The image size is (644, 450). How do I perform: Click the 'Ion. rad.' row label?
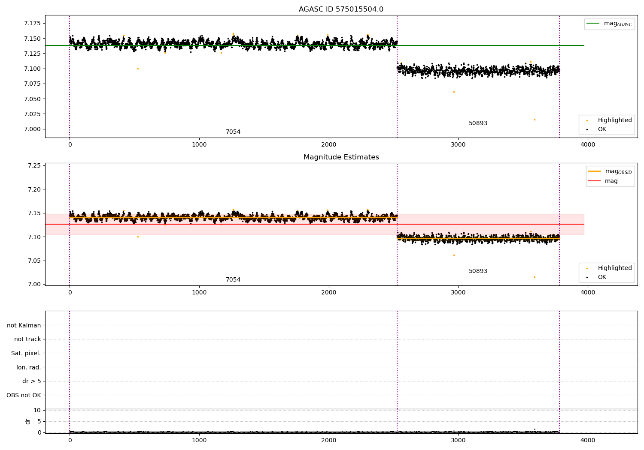(29, 367)
